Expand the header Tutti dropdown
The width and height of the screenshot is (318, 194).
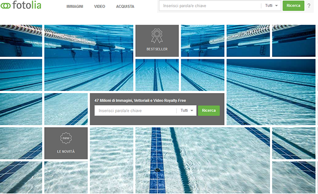(x=271, y=5)
